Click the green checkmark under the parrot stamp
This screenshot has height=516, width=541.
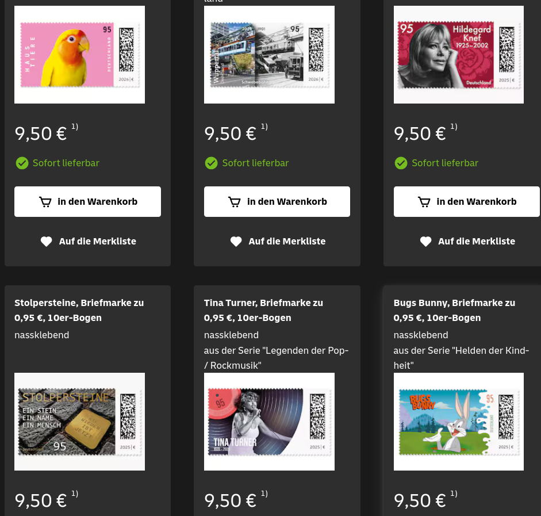(22, 163)
